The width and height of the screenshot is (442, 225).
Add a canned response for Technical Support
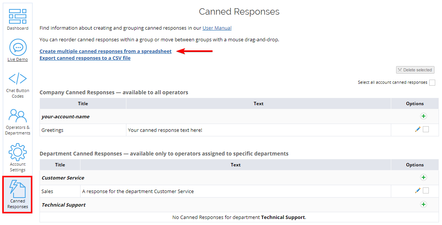(x=424, y=204)
